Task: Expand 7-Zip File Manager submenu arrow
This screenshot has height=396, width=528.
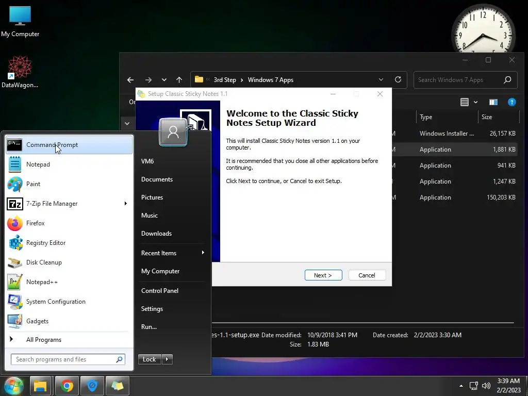Action: pyautogui.click(x=126, y=203)
